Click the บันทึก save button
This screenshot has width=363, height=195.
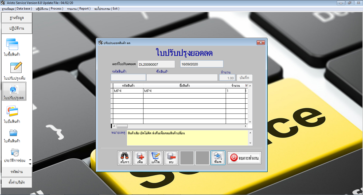[x=244, y=78]
